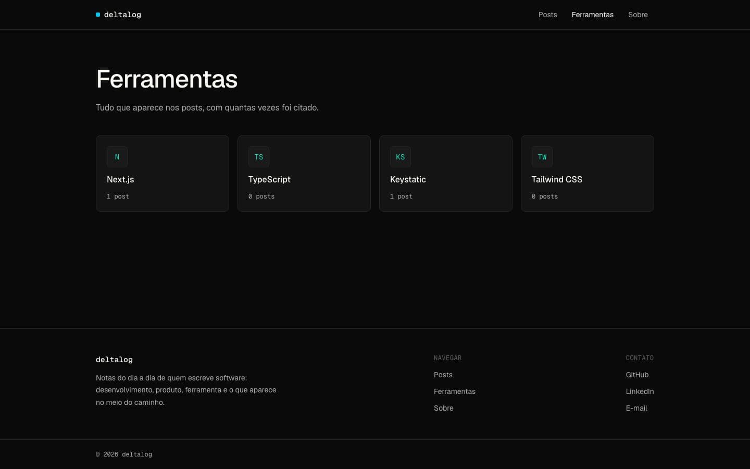Click the E-mail contact link
750x469 pixels.
pos(636,408)
